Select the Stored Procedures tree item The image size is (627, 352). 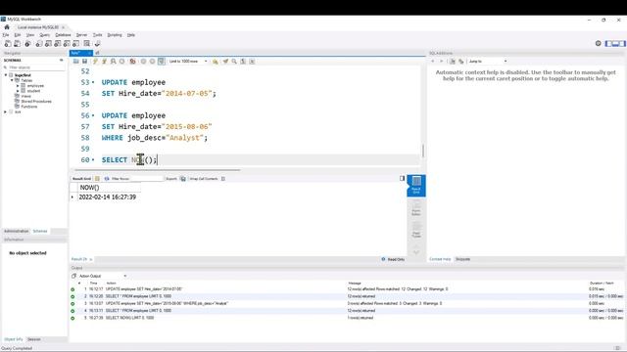coord(36,102)
